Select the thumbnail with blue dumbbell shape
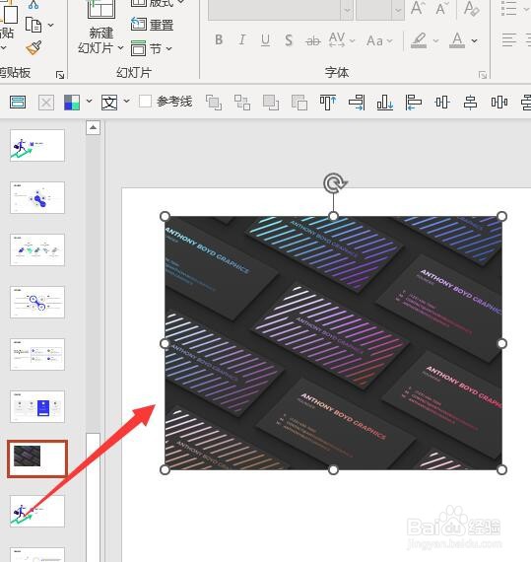The width and height of the screenshot is (531, 562). pos(37,198)
